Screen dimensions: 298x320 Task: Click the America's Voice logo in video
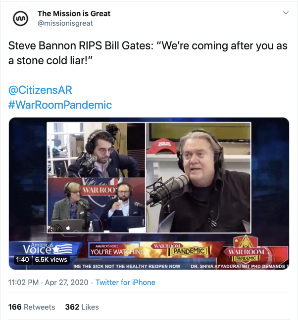46,248
